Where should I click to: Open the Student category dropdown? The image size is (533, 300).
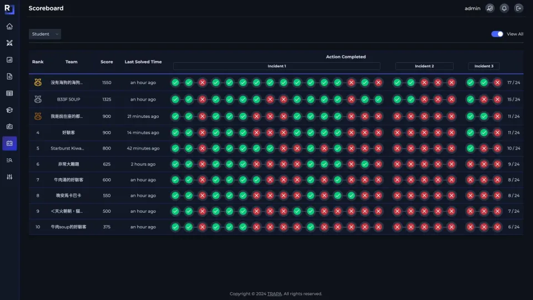point(45,34)
